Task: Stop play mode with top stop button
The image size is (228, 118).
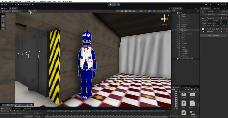Action: coord(110,5)
